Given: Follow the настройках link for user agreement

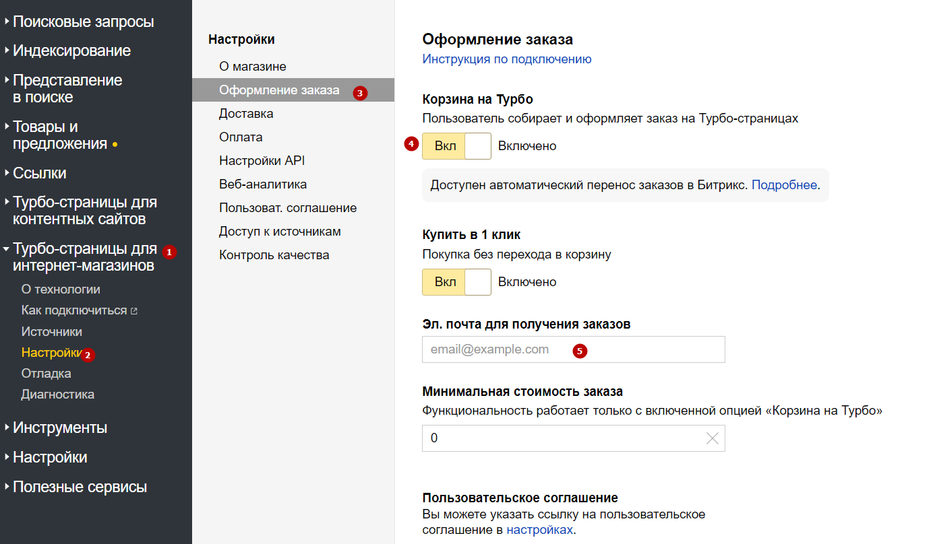Looking at the screenshot, I should tap(539, 530).
